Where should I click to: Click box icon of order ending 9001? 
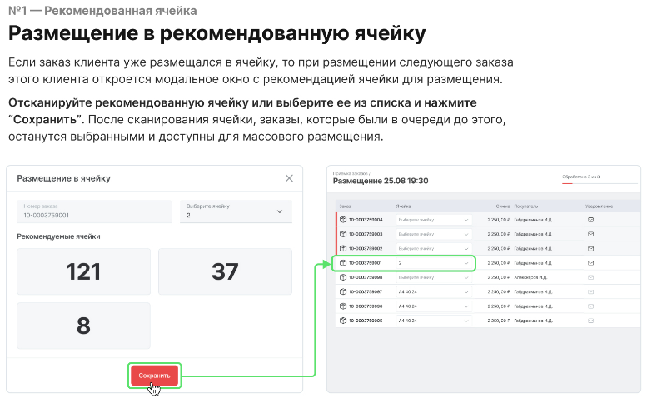pyautogui.click(x=342, y=263)
